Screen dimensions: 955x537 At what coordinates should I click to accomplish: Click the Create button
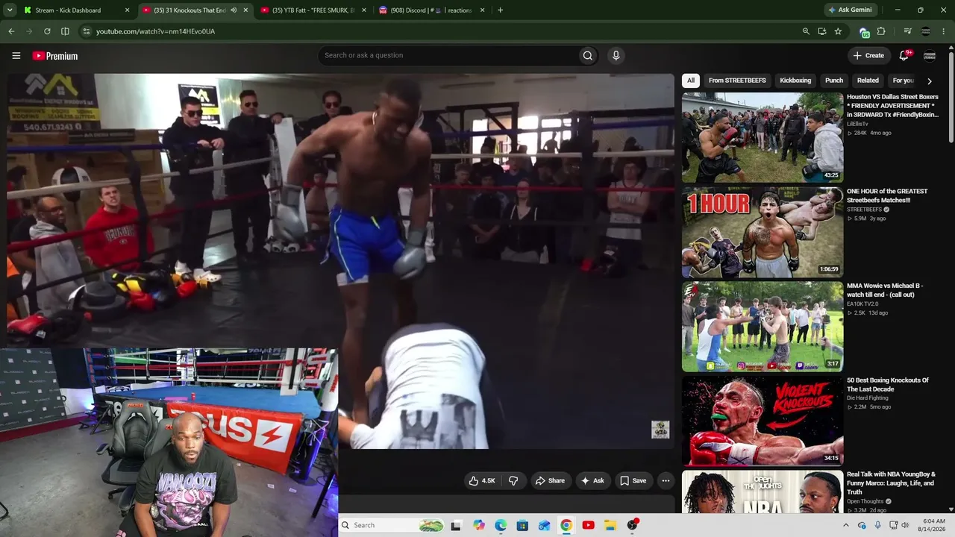pyautogui.click(x=868, y=55)
